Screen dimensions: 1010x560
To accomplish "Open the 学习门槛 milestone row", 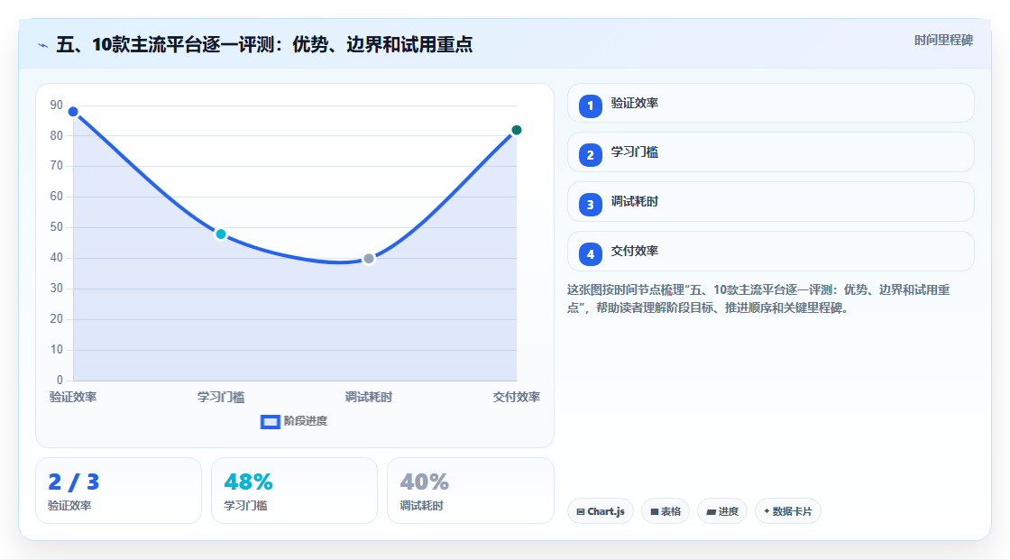I will point(770,152).
